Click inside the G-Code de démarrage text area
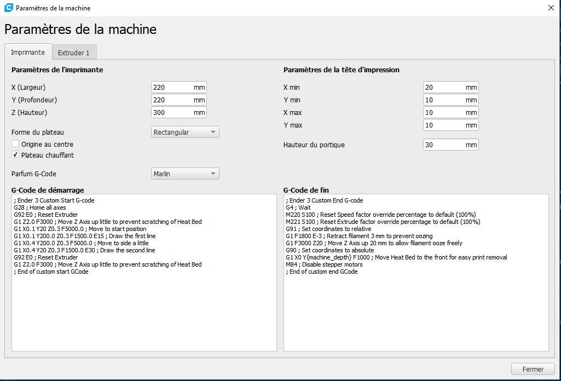This screenshot has height=381, width=561. 144,273
